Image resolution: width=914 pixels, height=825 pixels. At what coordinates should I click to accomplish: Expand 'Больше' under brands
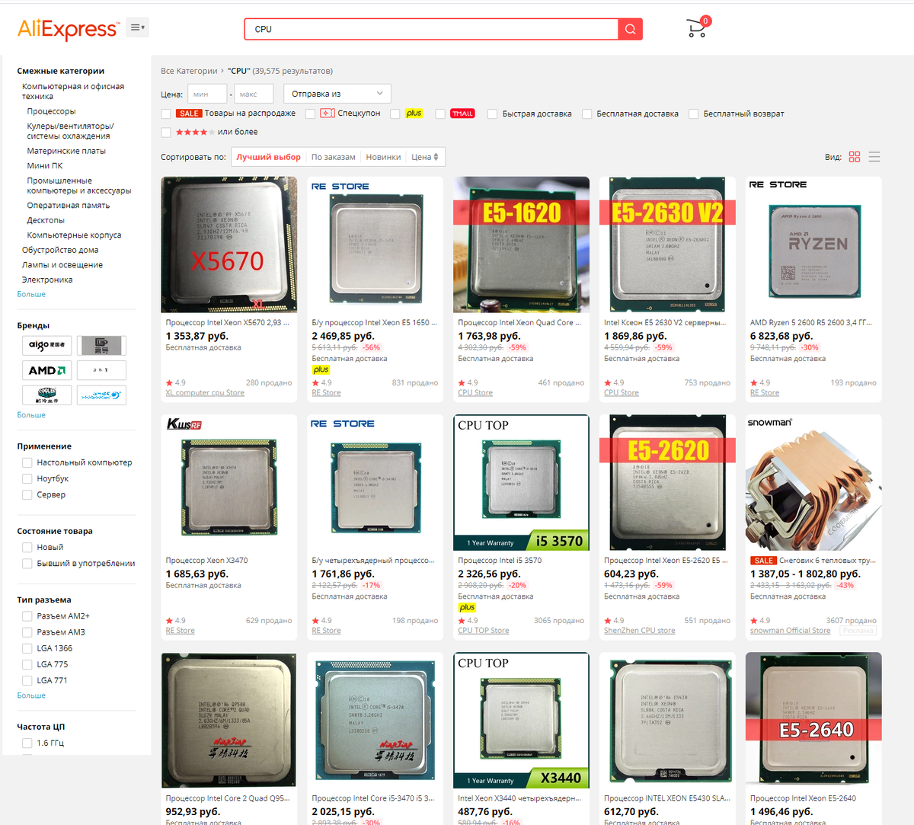(x=31, y=415)
